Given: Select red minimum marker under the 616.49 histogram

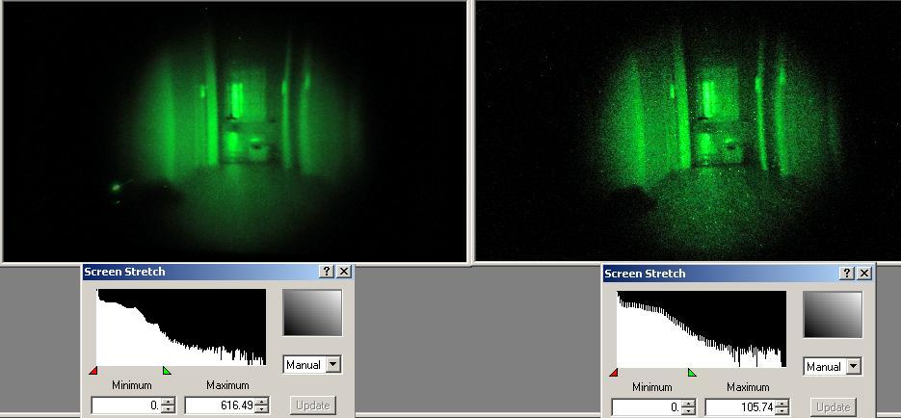Looking at the screenshot, I should [x=93, y=371].
